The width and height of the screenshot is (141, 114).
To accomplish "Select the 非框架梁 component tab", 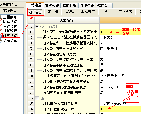I will 88,12.
